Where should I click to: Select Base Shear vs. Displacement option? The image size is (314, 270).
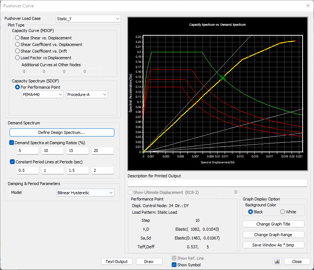pyautogui.click(x=18, y=38)
